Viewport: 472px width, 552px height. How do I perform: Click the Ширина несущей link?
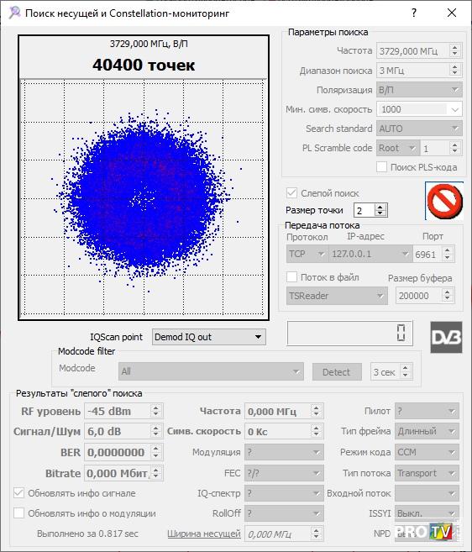(204, 534)
